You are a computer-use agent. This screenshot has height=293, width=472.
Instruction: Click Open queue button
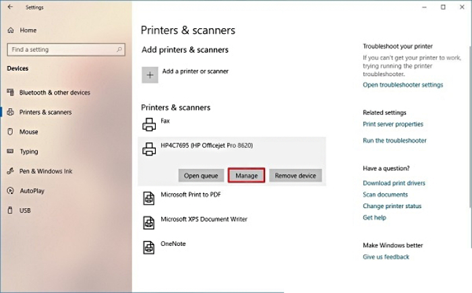[201, 176]
